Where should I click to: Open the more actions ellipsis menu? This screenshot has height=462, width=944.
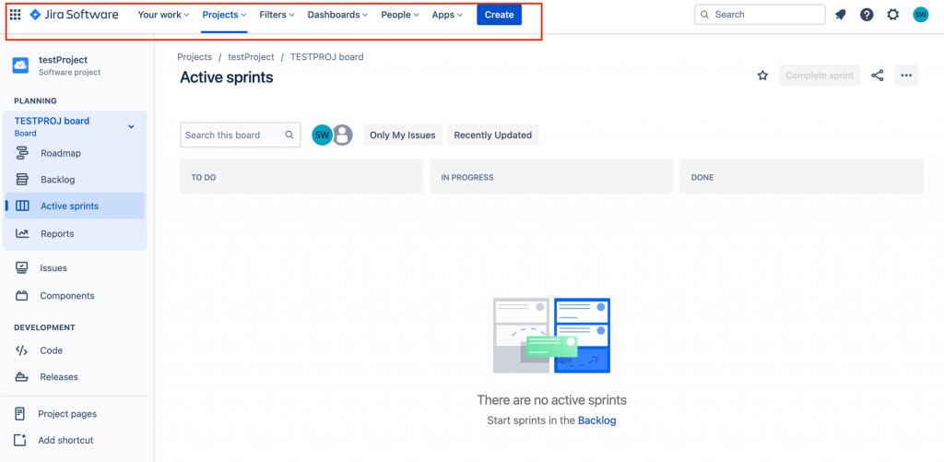[x=906, y=76]
